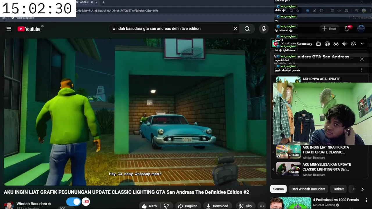Click the video player to pause
This screenshot has height=209, width=372.
point(135,112)
